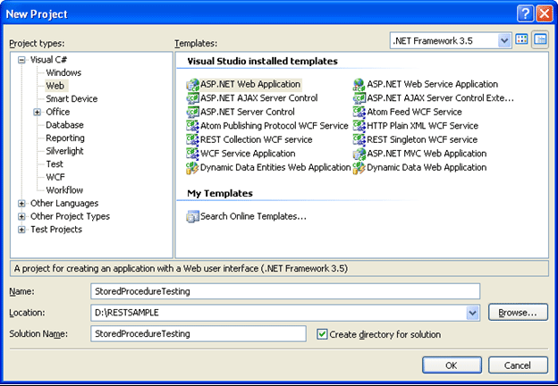The image size is (558, 386).
Task: Select the Reporting project type
Action: click(x=65, y=138)
